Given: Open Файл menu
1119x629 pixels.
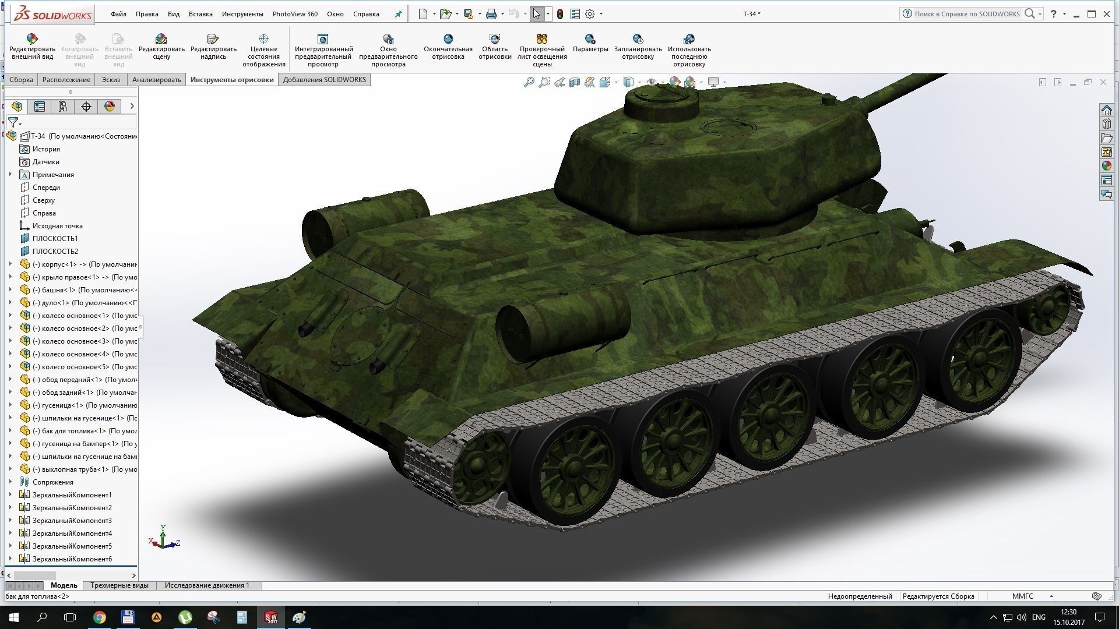Looking at the screenshot, I should pyautogui.click(x=118, y=14).
